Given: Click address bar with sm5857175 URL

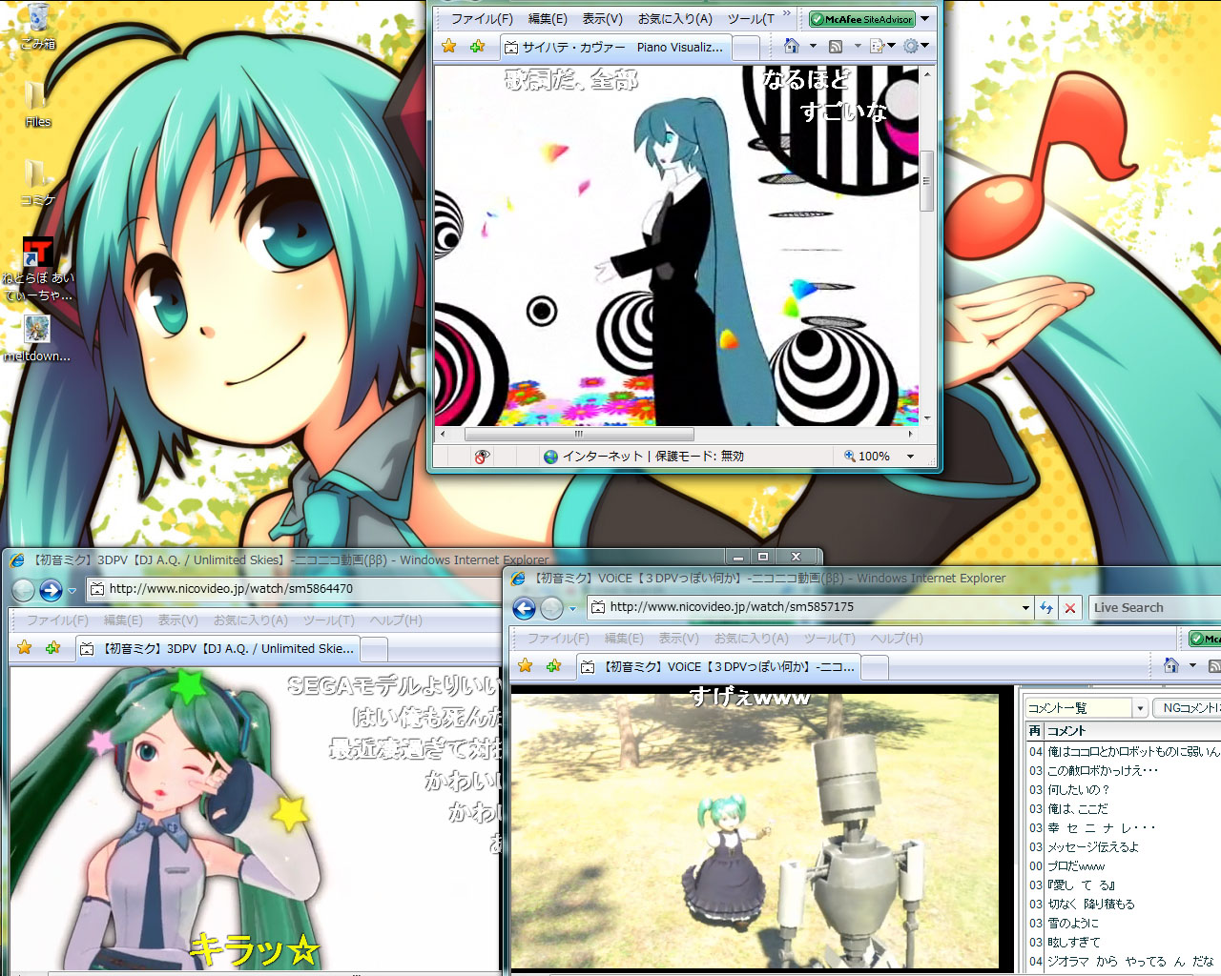Looking at the screenshot, I should point(802,607).
